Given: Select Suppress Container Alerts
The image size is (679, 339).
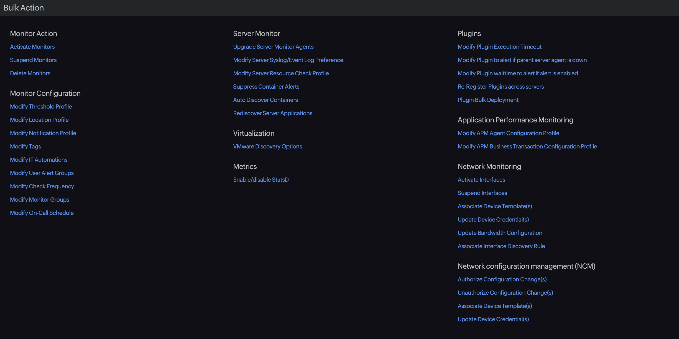Looking at the screenshot, I should (266, 87).
